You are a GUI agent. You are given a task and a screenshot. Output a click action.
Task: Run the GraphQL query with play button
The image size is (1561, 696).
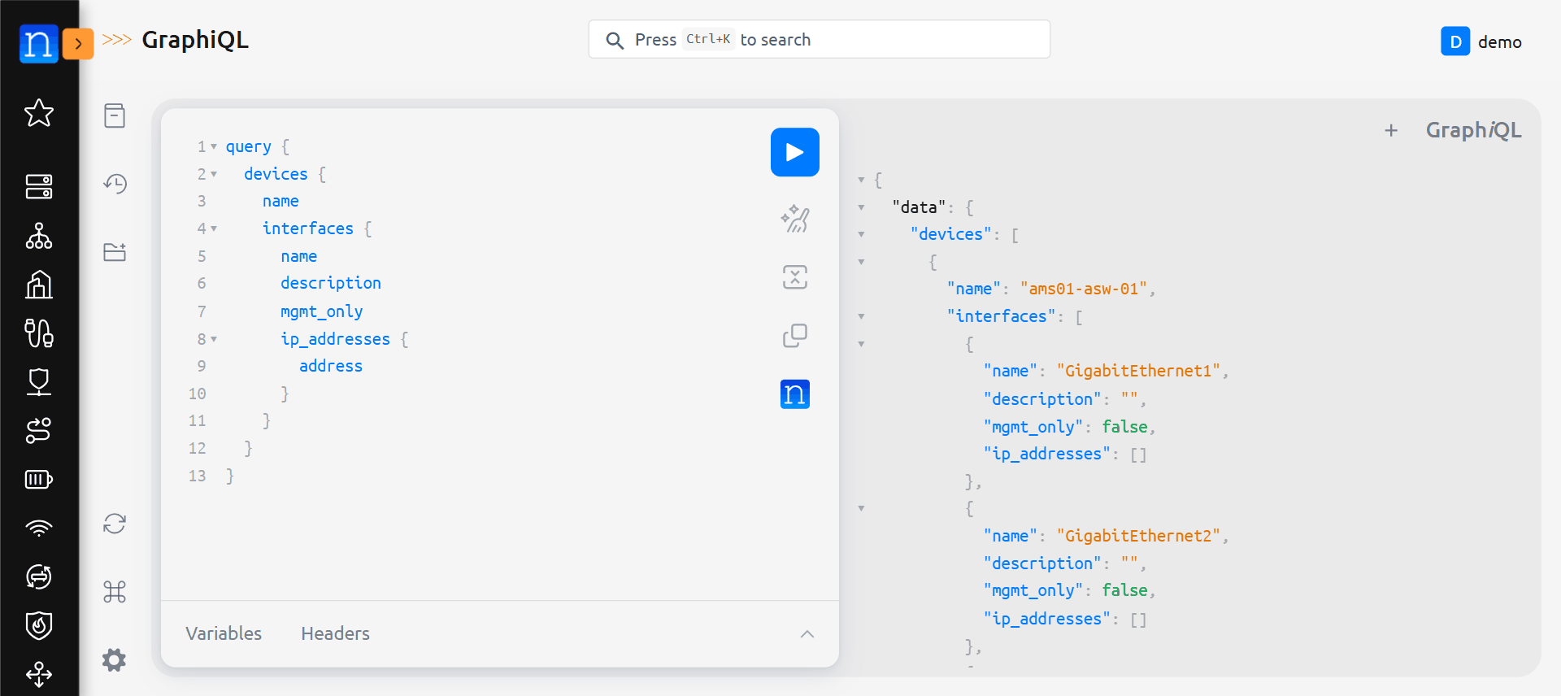point(794,152)
